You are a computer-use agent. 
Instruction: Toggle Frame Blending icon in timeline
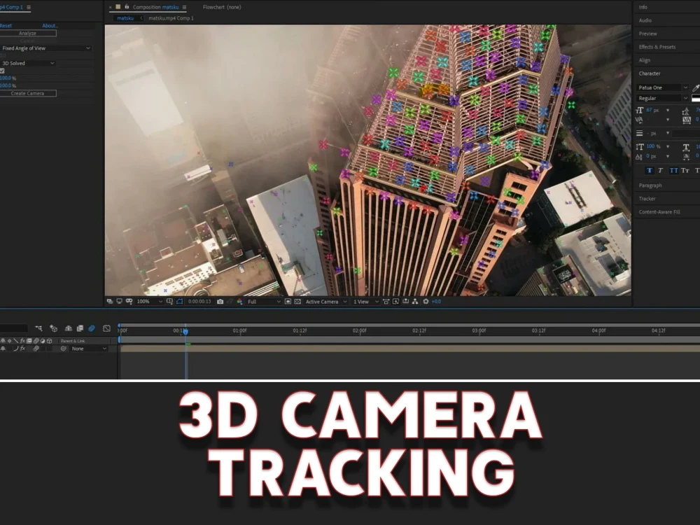point(80,328)
